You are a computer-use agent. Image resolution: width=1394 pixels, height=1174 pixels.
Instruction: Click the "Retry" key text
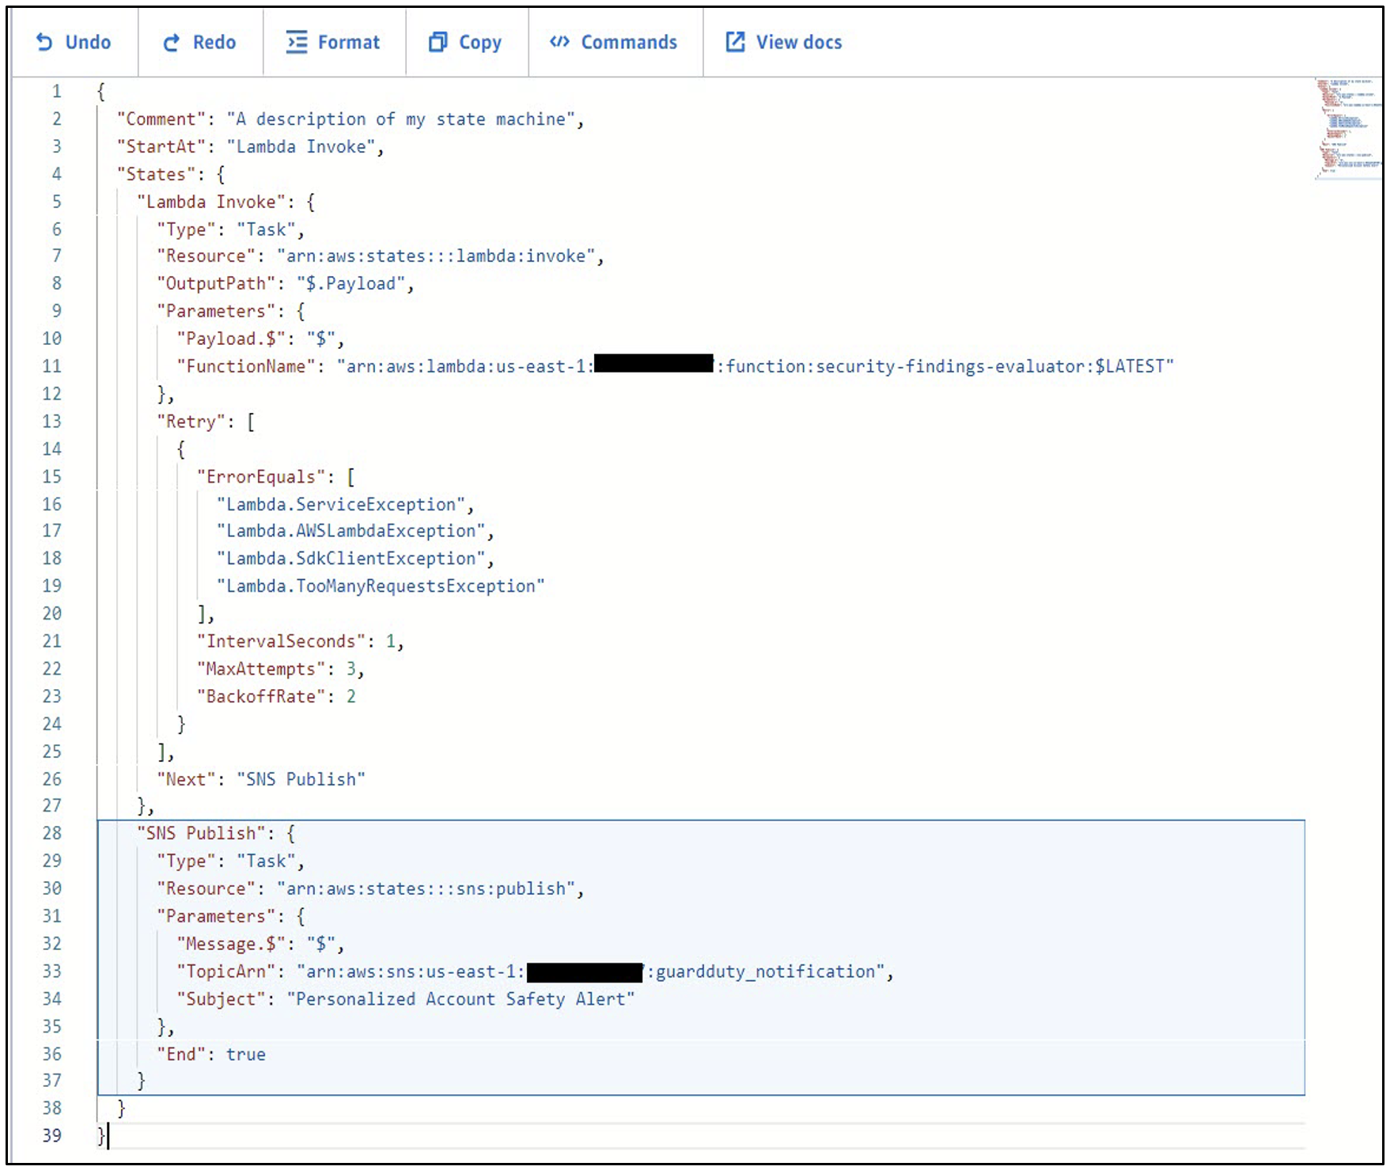pos(191,422)
